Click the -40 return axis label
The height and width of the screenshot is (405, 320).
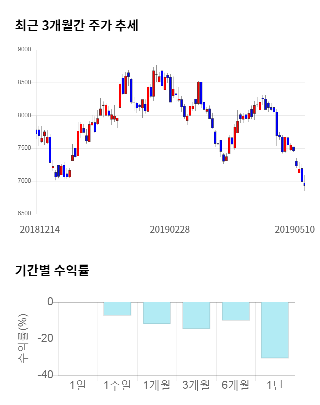45,375
